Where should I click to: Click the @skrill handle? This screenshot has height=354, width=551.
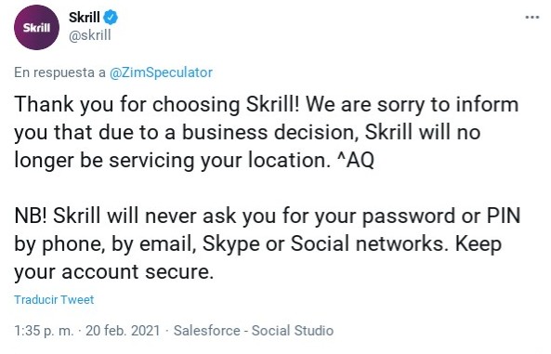tap(90, 35)
